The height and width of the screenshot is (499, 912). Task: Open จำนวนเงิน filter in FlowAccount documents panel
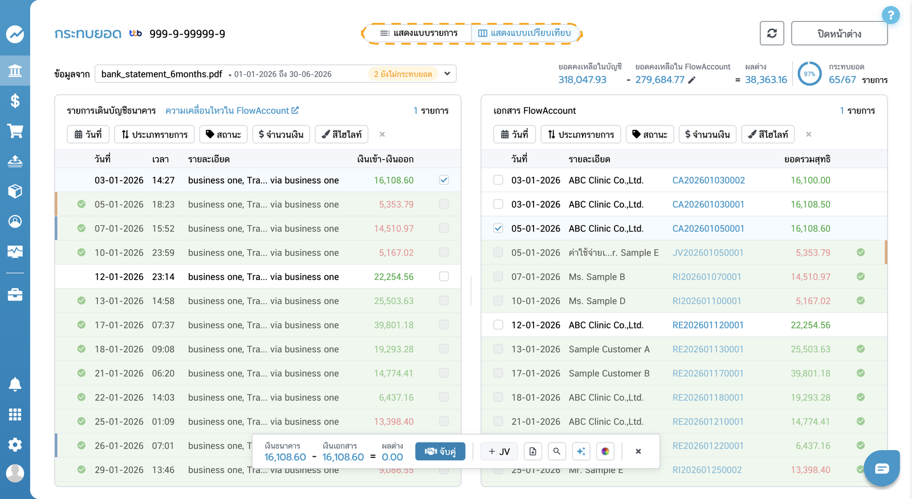click(x=707, y=135)
